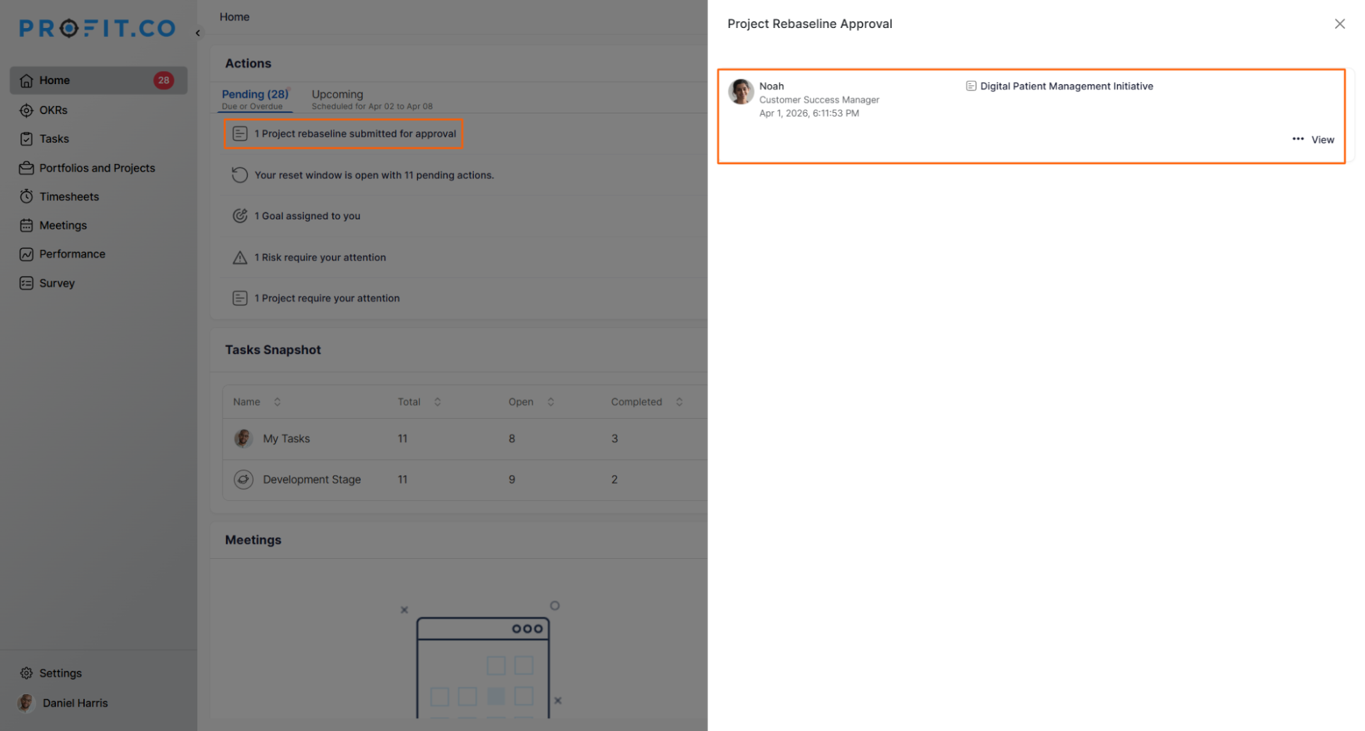Click the OKRs target icon in sidebar
Image resolution: width=1365 pixels, height=731 pixels.
26,110
